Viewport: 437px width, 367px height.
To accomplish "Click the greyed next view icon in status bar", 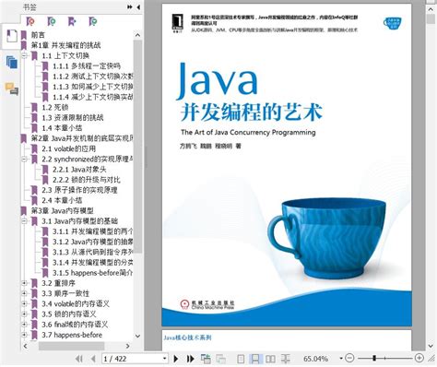I will pos(220,359).
